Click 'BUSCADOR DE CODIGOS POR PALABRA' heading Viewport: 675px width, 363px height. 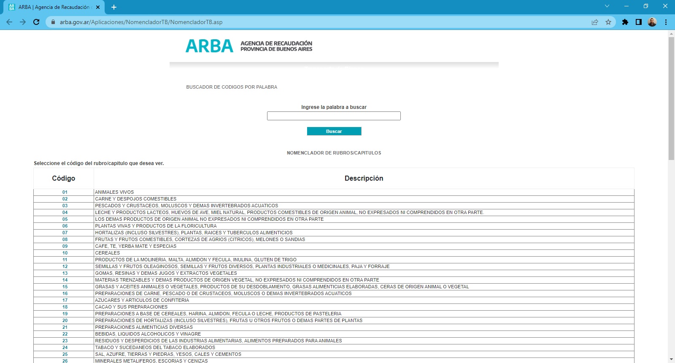(x=232, y=87)
